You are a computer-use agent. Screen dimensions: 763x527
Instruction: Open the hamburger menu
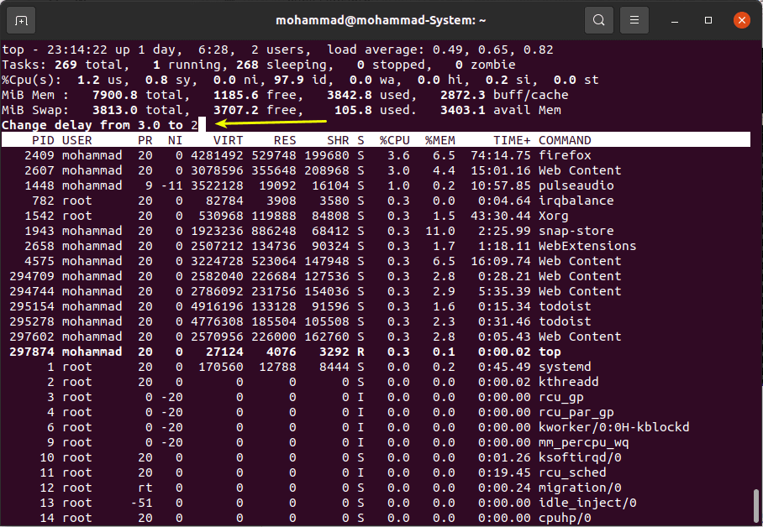[635, 19]
